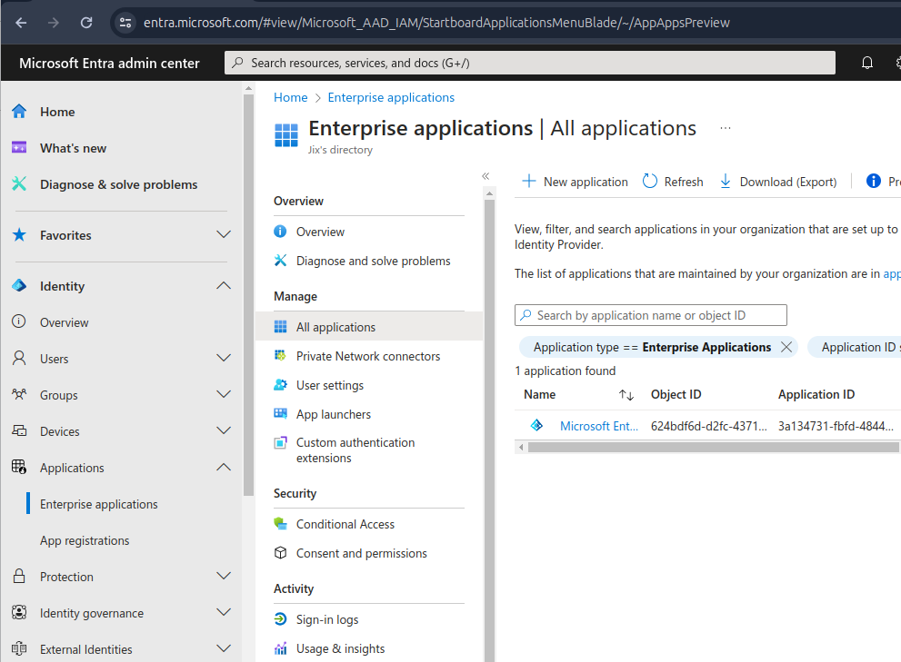
Task: Click the table's left scroll arrow
Action: pos(521,448)
